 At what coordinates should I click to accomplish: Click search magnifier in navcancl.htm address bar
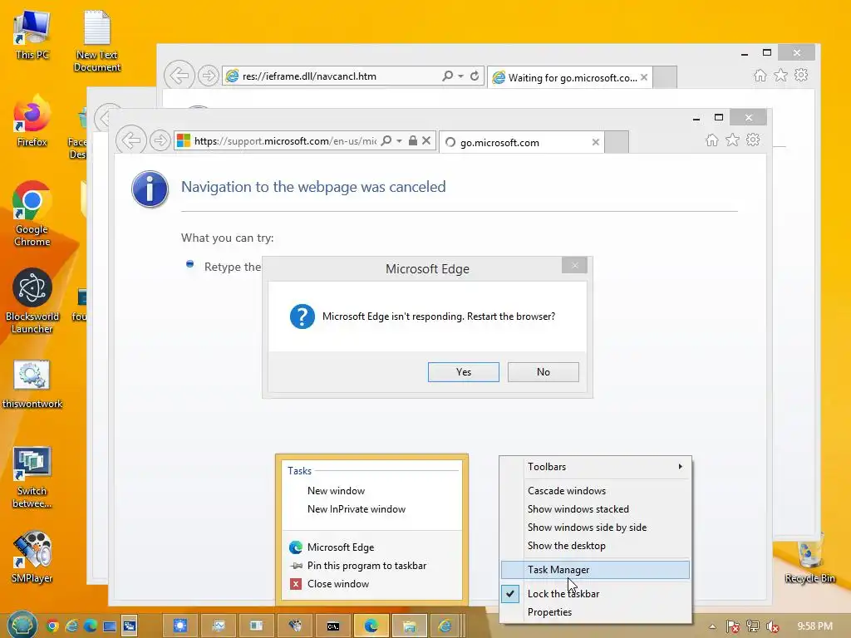(x=447, y=76)
